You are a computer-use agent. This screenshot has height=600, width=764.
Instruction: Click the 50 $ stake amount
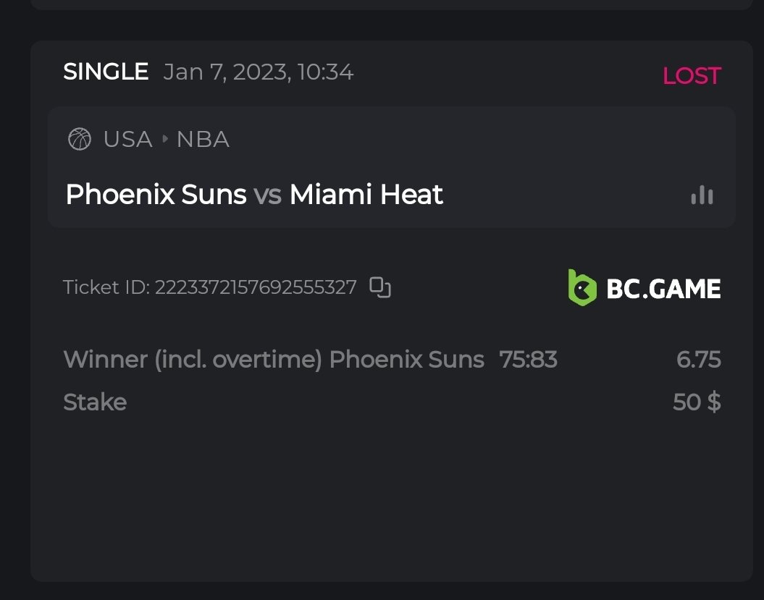(697, 402)
